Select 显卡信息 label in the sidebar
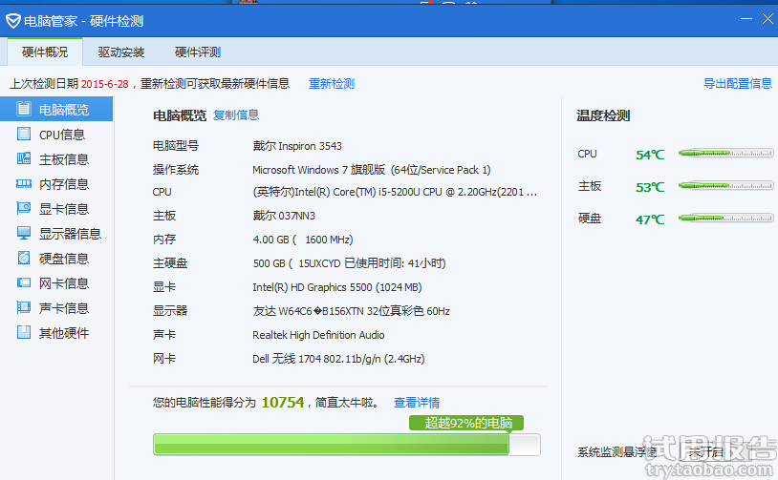 [64, 209]
